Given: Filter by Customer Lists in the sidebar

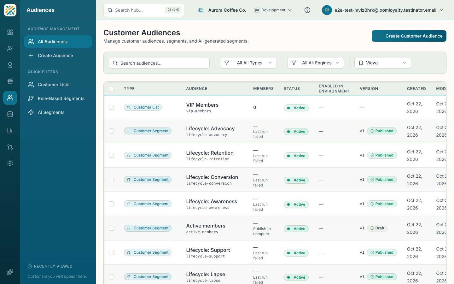Looking at the screenshot, I should coord(58,85).
